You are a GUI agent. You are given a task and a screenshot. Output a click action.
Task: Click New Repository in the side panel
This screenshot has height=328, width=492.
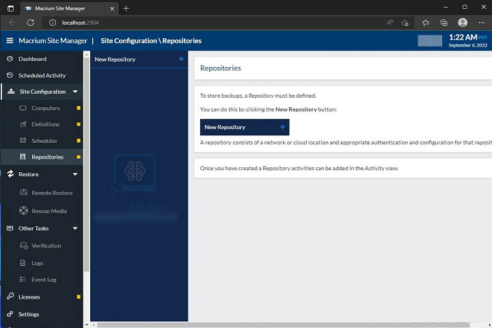(x=139, y=59)
